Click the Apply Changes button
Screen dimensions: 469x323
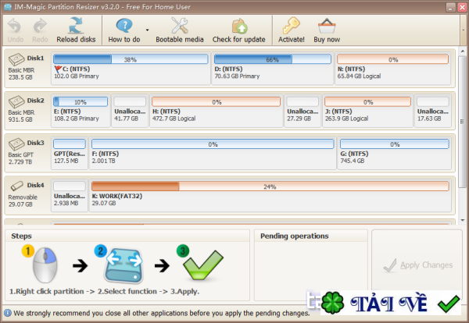click(x=417, y=265)
